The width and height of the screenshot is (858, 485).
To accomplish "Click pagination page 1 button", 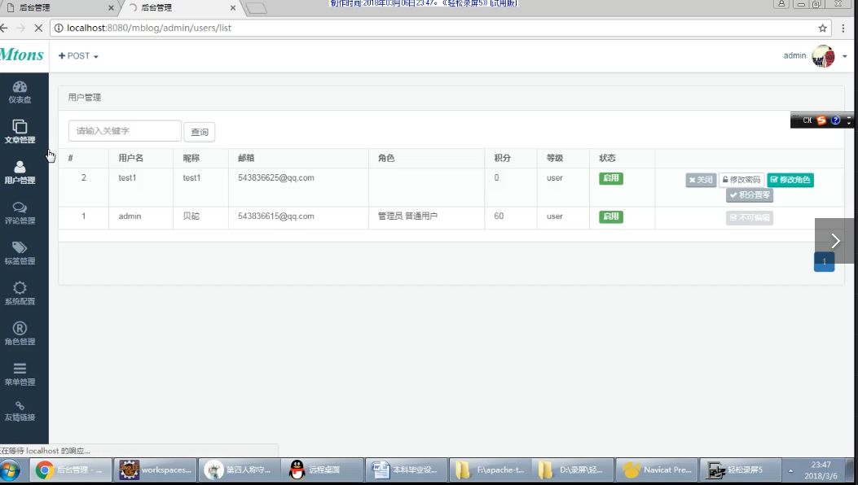I will click(x=824, y=261).
